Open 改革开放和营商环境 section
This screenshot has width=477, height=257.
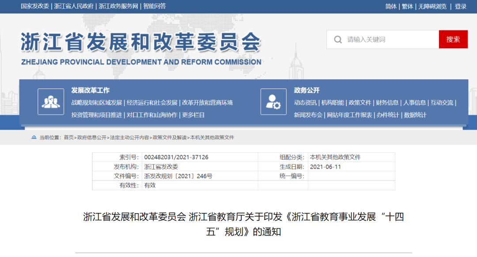(208, 103)
